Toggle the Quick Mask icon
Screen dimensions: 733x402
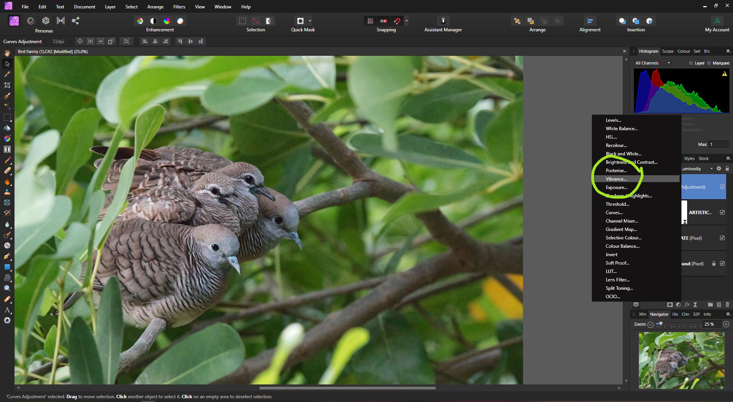[300, 21]
